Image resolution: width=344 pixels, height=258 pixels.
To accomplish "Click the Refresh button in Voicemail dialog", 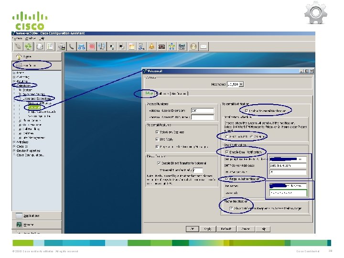I will [226, 229].
